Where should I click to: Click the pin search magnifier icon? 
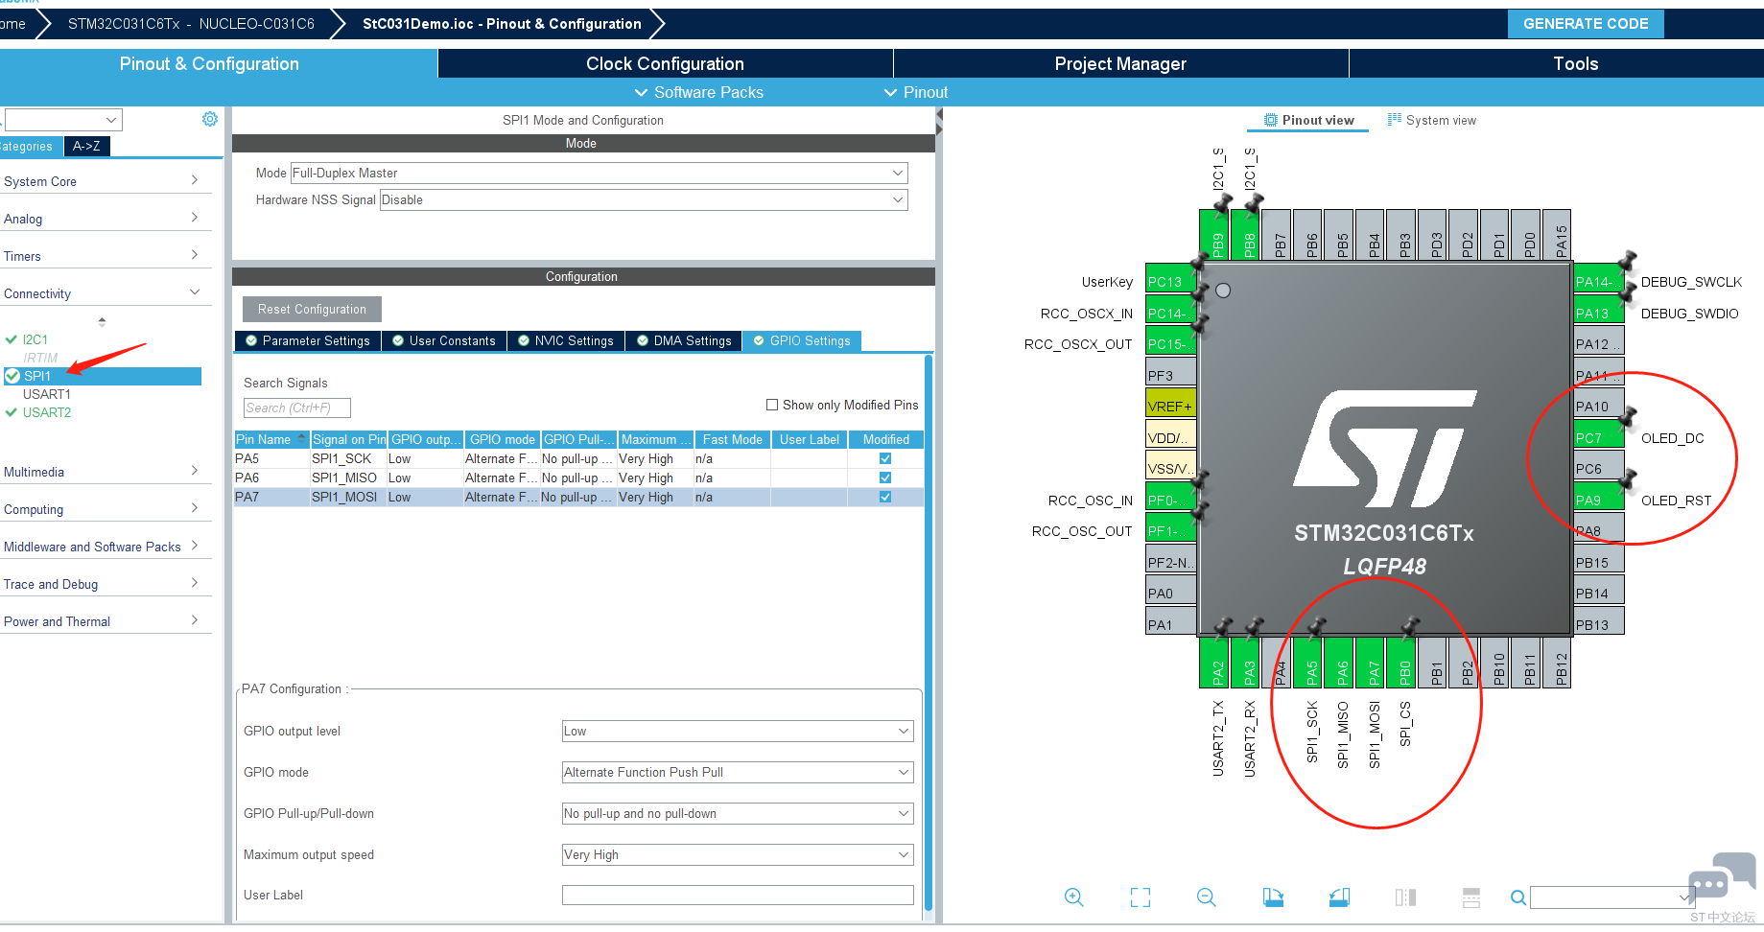click(x=1518, y=897)
